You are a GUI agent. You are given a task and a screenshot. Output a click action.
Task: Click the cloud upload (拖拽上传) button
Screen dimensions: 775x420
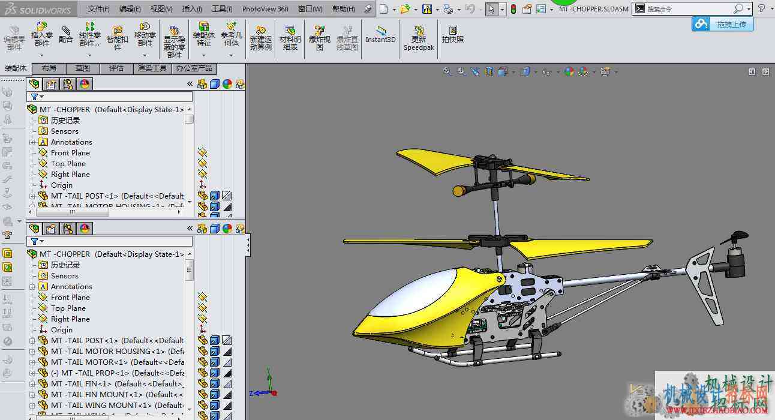pyautogui.click(x=723, y=24)
